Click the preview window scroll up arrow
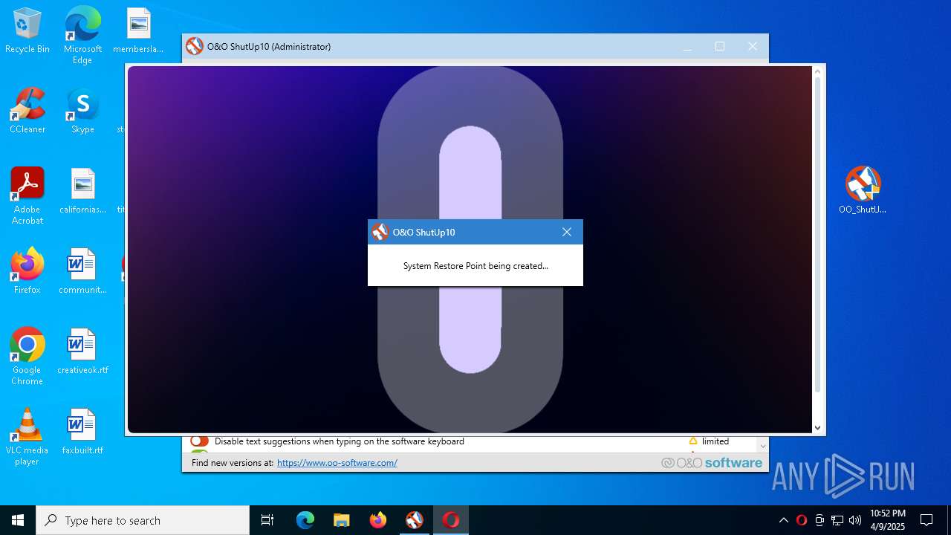Viewport: 951px width, 535px height. click(x=818, y=72)
